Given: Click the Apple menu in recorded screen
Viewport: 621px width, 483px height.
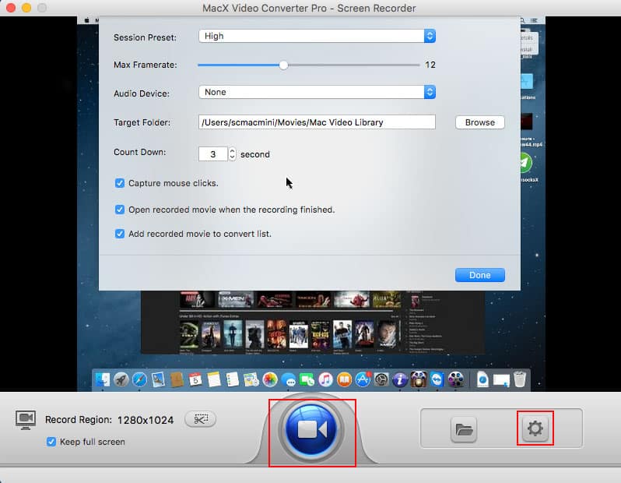Looking at the screenshot, I should 86,20.
